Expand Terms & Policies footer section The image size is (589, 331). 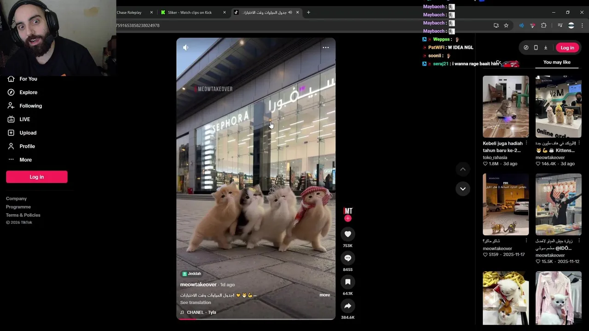click(23, 215)
